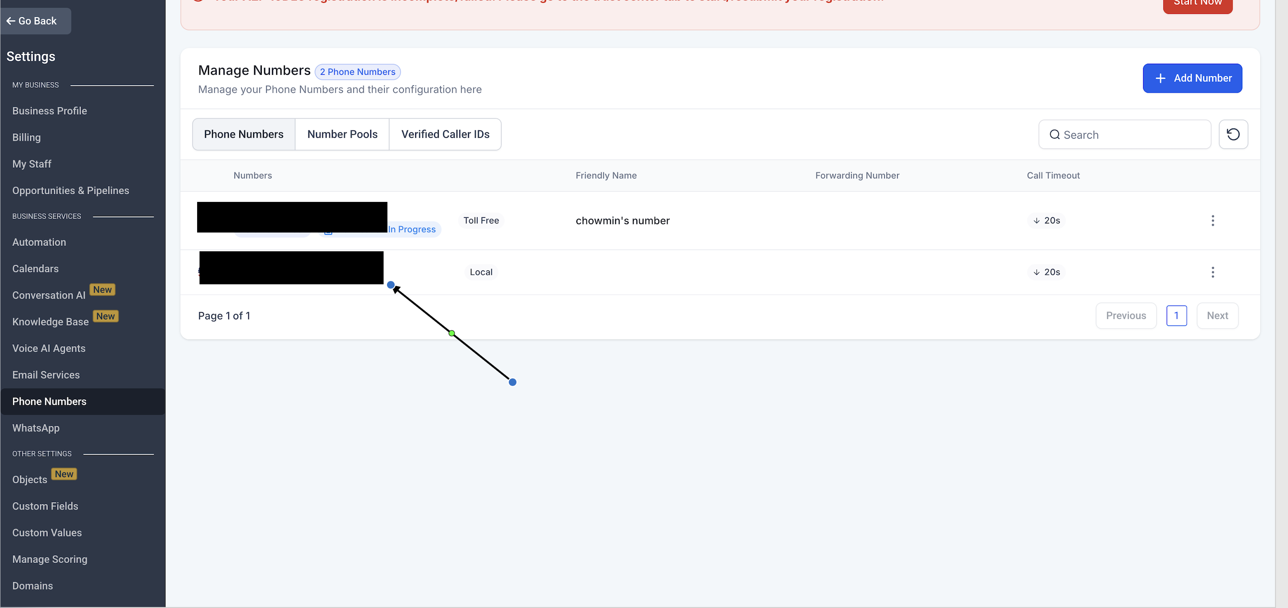Switch to the Number Pools tab

point(342,134)
